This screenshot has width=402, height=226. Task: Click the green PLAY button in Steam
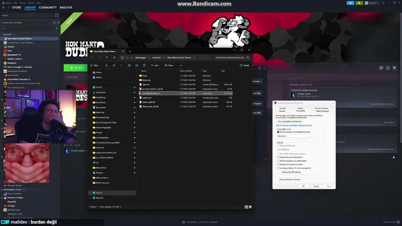[x=76, y=68]
